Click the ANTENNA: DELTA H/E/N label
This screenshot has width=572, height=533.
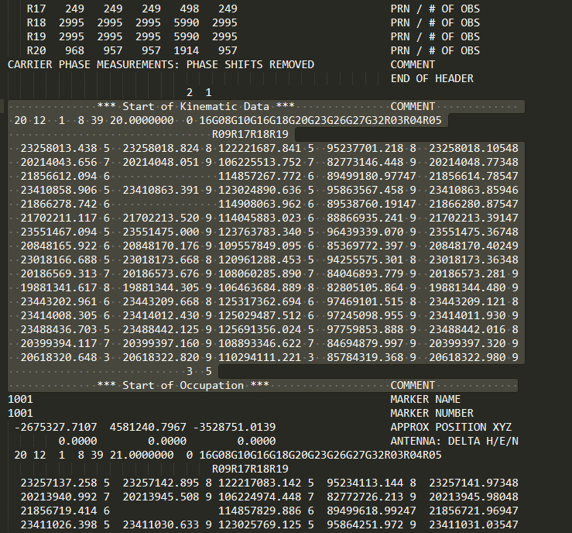click(x=454, y=441)
